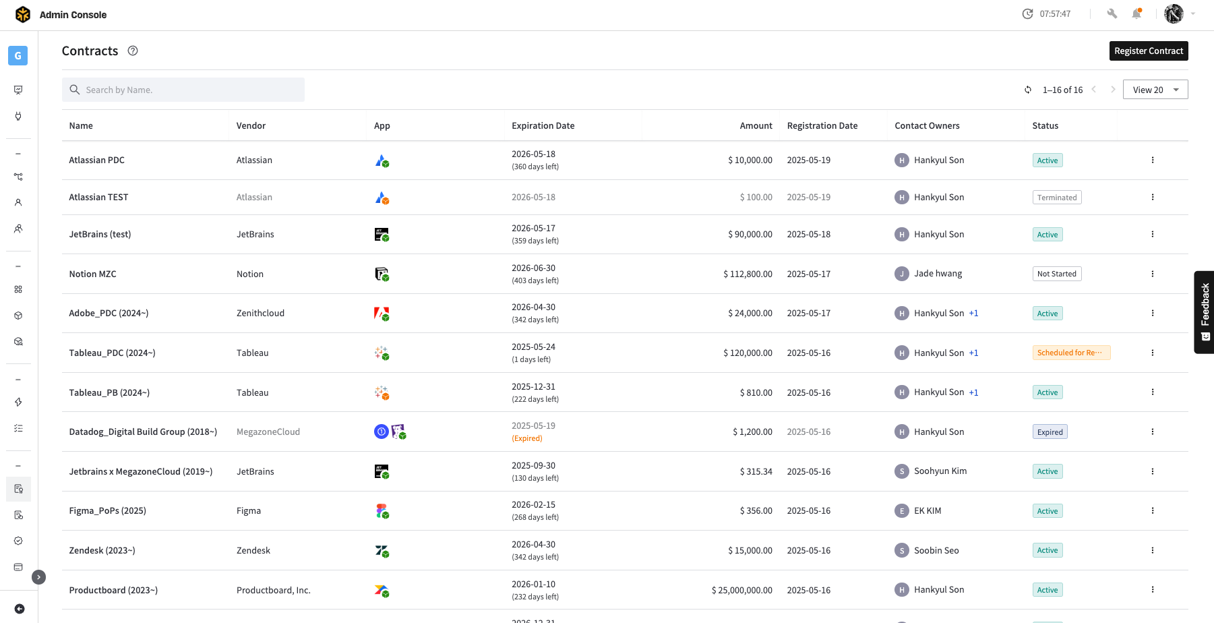Click the help question mark next to Contracts
1214x623 pixels.
(133, 51)
